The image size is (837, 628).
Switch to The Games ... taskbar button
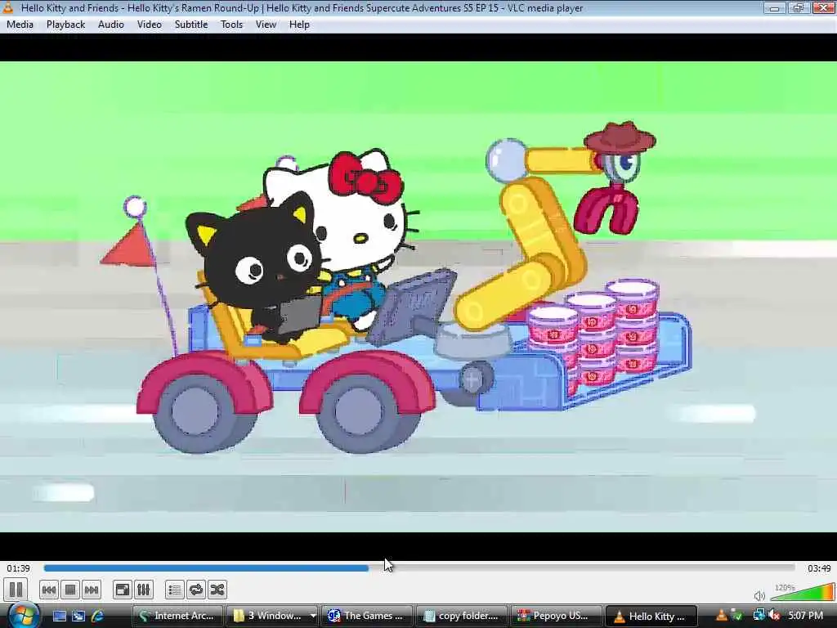coord(367,616)
